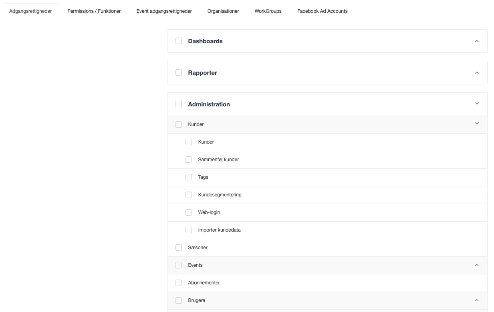Switch to Permissions / Funktioner tab
The width and height of the screenshot is (494, 312).
pyautogui.click(x=94, y=11)
